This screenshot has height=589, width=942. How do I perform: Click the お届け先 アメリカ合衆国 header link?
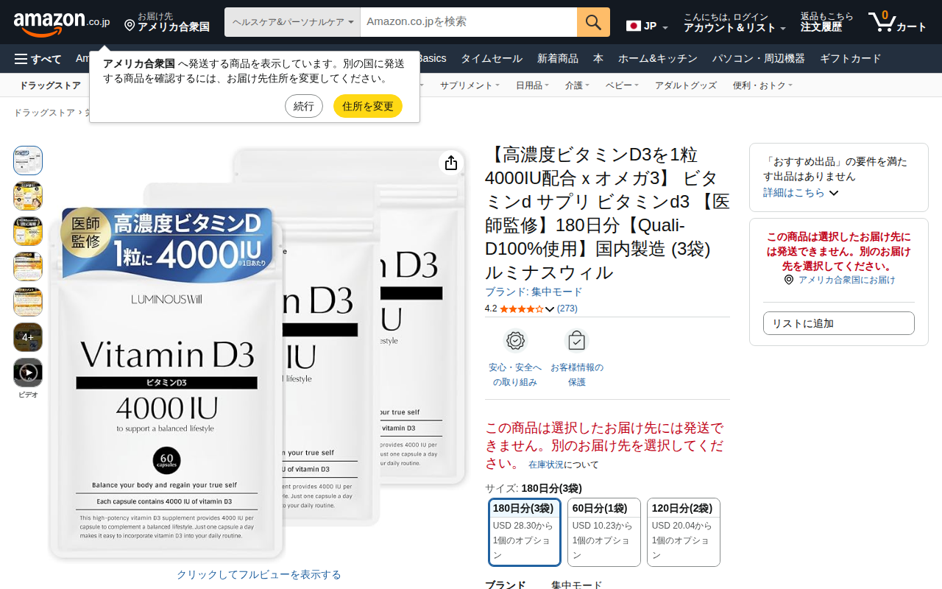coord(167,22)
